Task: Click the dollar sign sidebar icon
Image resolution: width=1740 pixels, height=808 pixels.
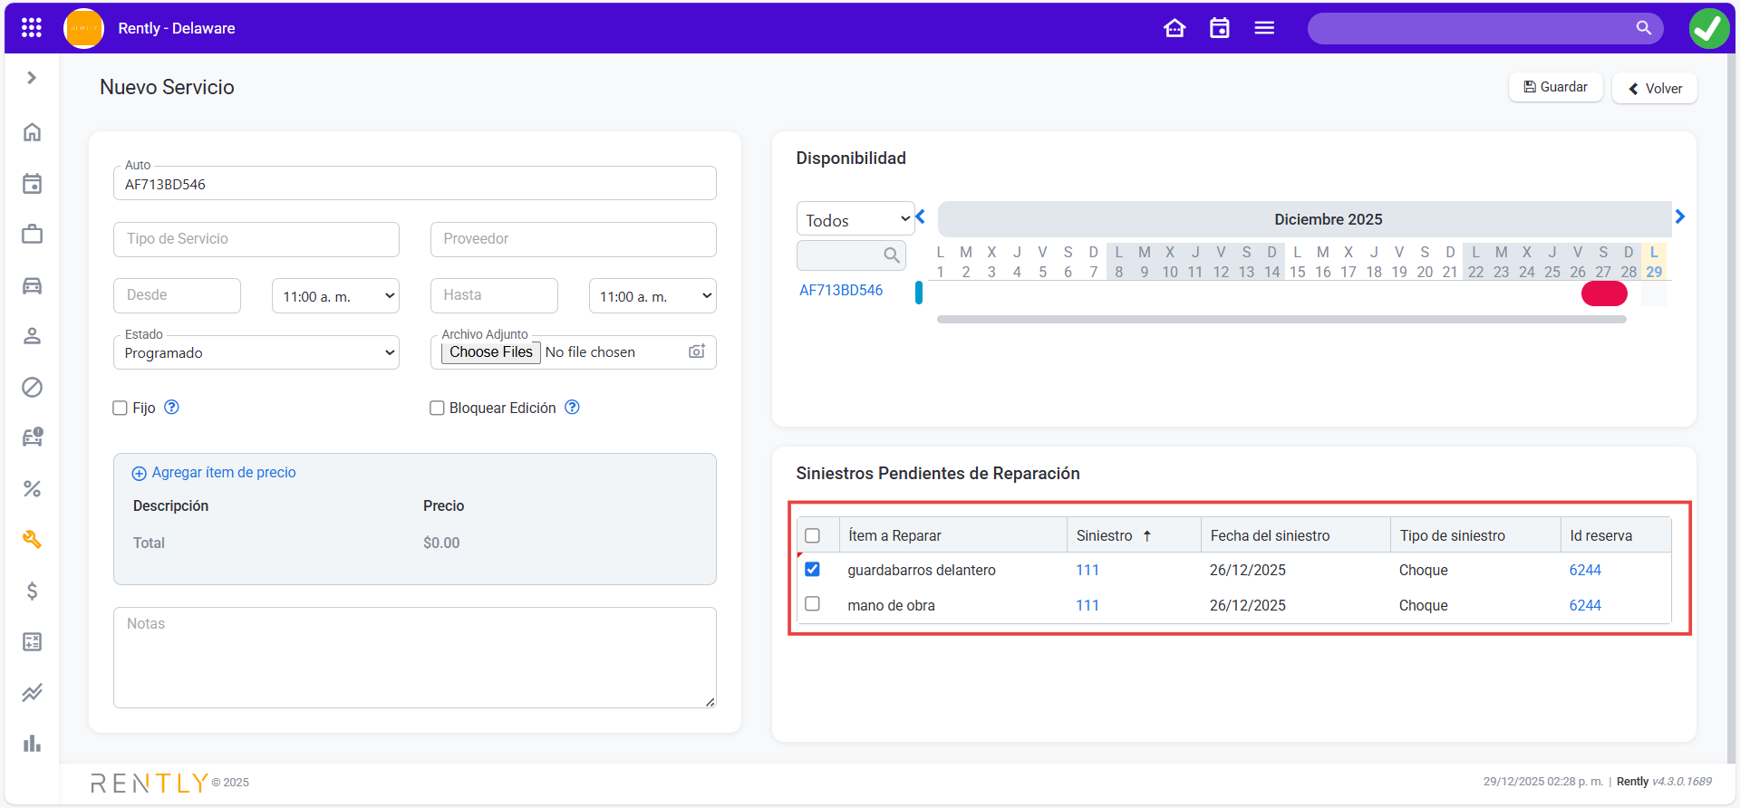Action: click(32, 591)
